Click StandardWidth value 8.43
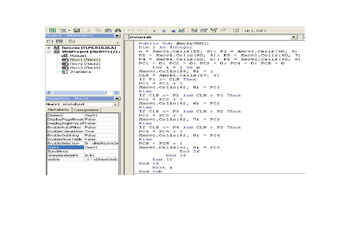Image resolution: width=341 pixels, height=240 pixels. click(101, 155)
